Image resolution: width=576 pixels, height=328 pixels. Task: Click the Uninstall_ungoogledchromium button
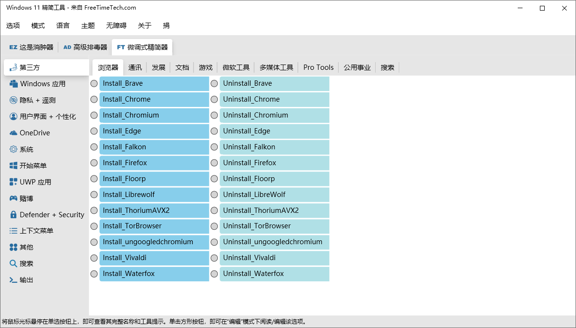[274, 242]
